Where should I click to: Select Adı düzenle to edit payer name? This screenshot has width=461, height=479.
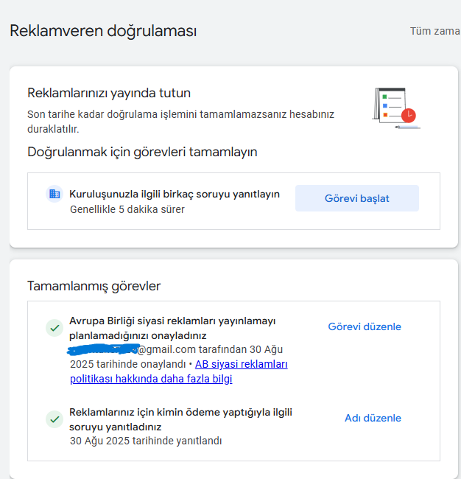coord(373,418)
